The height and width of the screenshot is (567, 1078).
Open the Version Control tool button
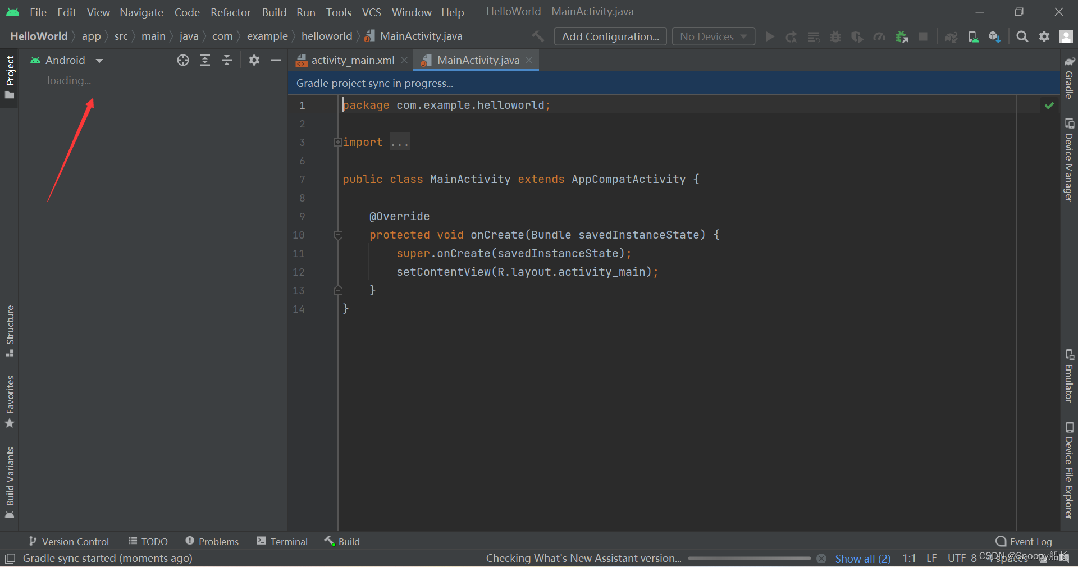point(68,542)
